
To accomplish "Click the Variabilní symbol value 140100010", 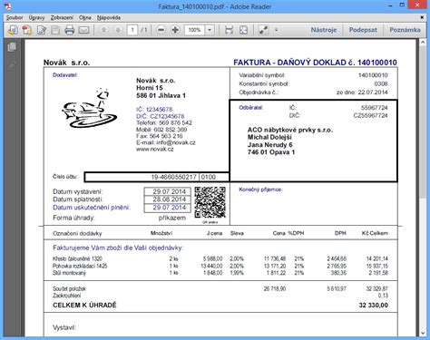I will pyautogui.click(x=373, y=75).
